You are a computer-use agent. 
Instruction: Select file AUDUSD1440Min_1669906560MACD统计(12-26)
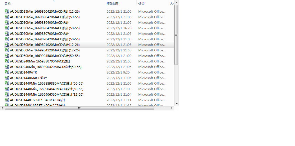tap(47, 94)
